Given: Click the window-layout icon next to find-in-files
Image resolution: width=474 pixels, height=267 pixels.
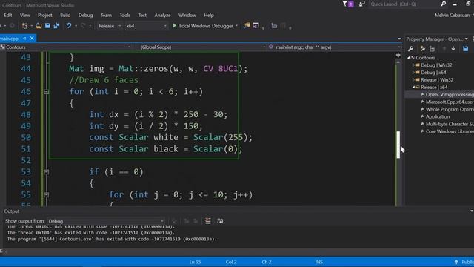Looking at the screenshot, I should [x=256, y=26].
